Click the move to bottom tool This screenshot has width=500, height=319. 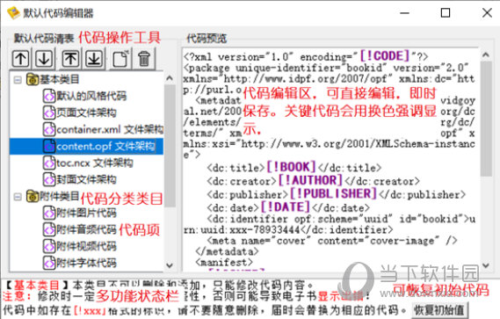tap(94, 59)
